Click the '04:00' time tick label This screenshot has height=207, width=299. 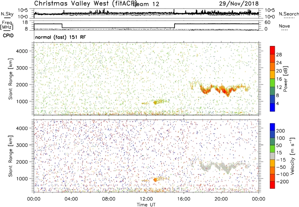[71, 199]
